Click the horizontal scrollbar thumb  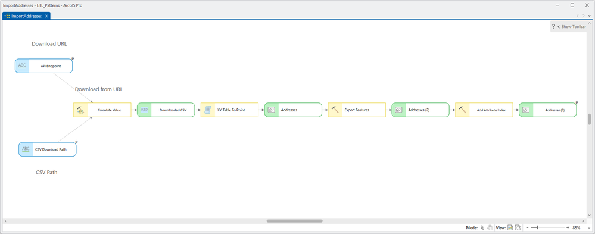point(294,221)
